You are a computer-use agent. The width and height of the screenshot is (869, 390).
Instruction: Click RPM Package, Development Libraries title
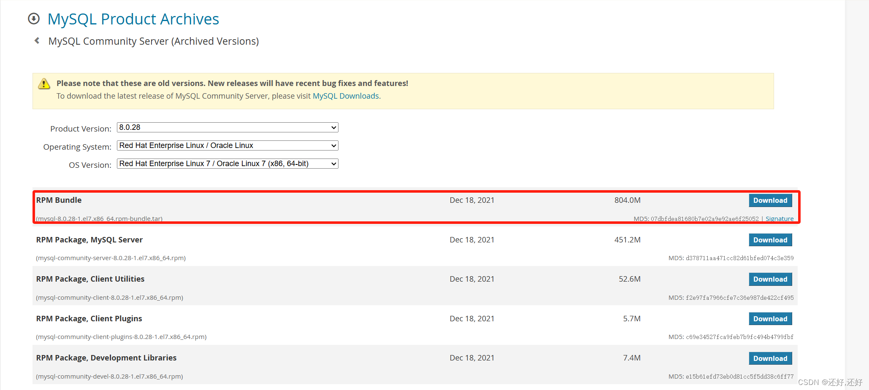coord(106,358)
